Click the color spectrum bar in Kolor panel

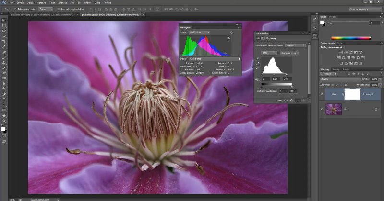[349, 38]
